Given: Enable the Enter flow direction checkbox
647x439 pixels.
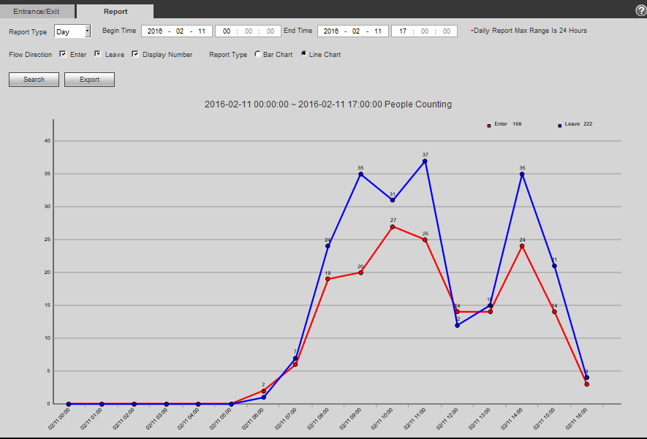Looking at the screenshot, I should tap(63, 54).
